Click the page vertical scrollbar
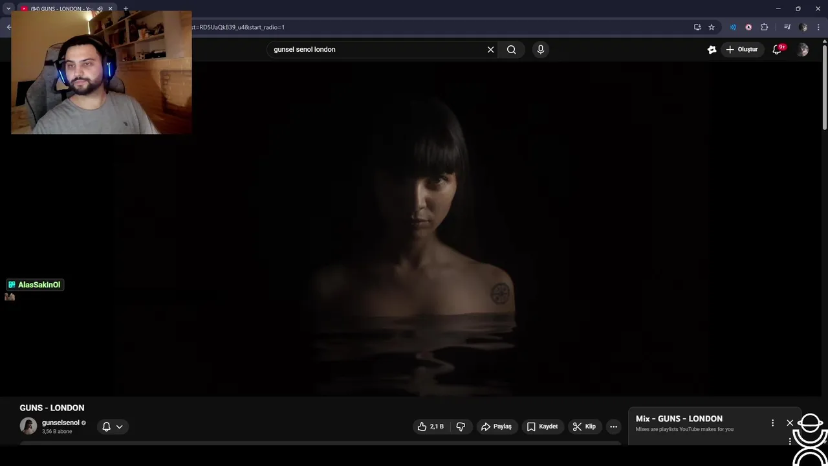The height and width of the screenshot is (466, 828). click(825, 87)
